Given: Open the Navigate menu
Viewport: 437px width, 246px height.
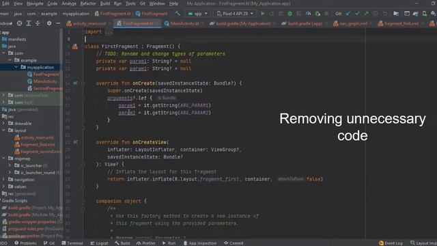Looking at the screenshot, I should click(35, 3).
